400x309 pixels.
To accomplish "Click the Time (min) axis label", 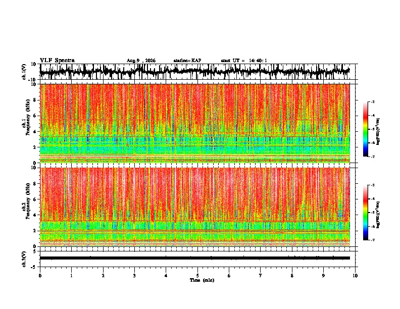I will click(x=202, y=280).
